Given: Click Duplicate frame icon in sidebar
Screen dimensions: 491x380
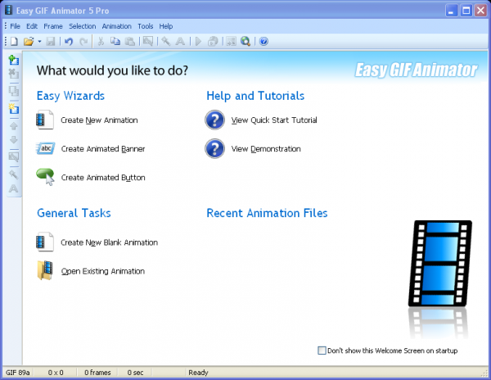Looking at the screenshot, I should [13, 91].
